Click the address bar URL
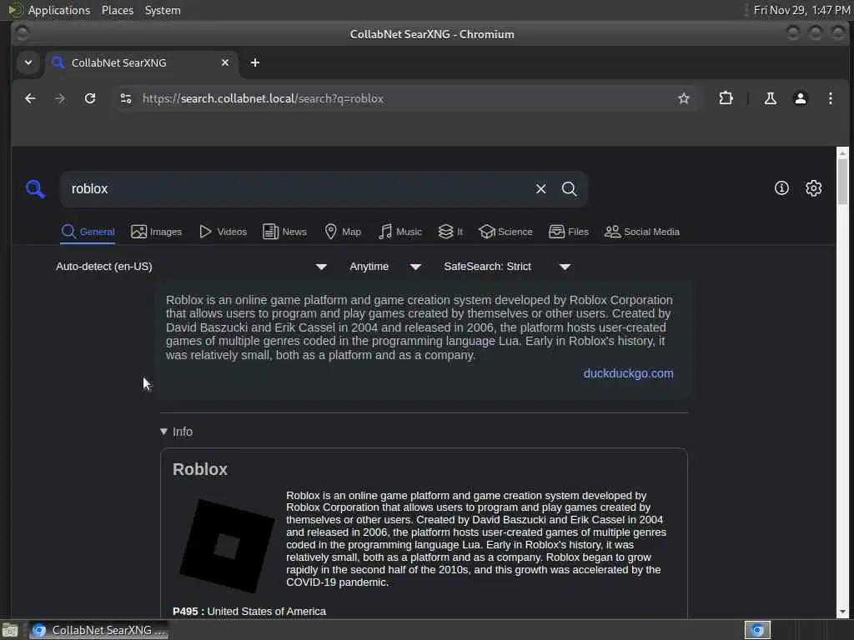The height and width of the screenshot is (640, 854). 263,98
